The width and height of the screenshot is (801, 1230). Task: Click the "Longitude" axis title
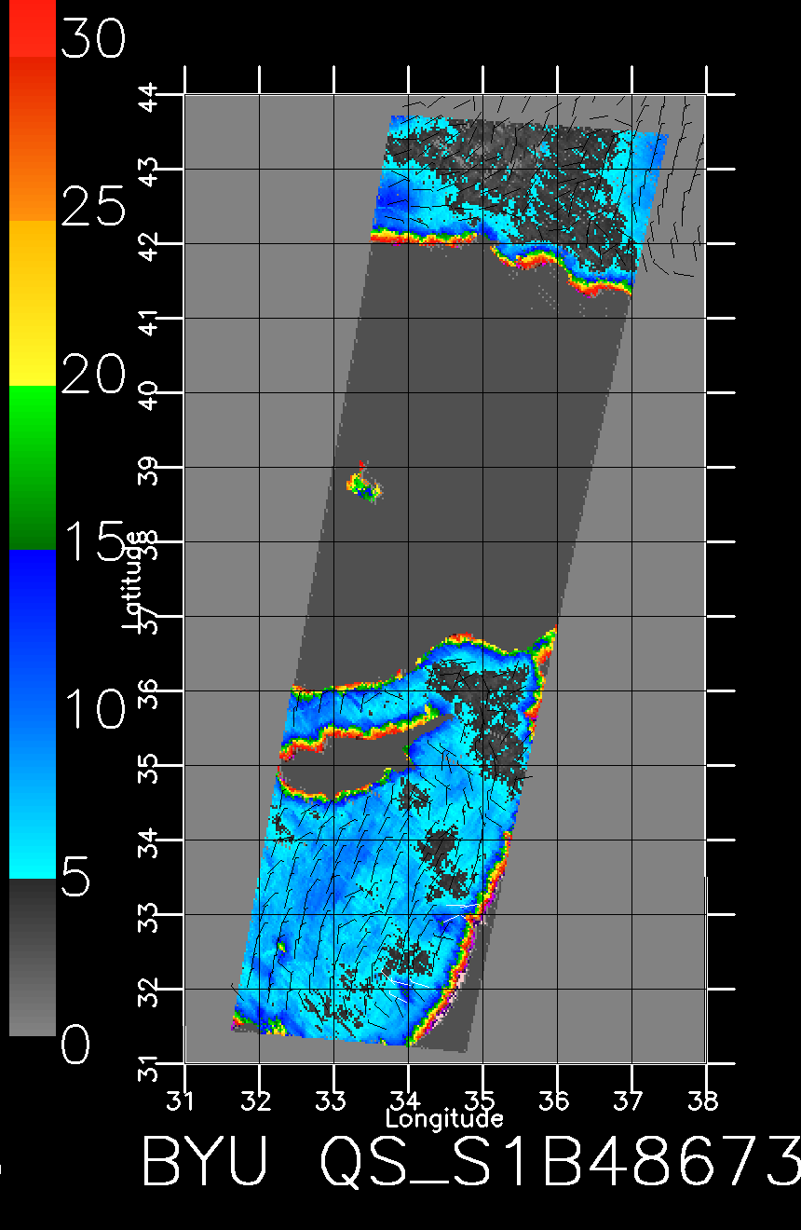coord(444,1117)
